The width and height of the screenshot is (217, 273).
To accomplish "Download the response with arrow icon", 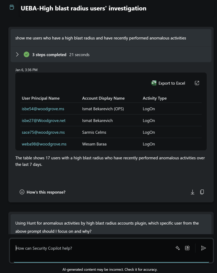I will click(192, 192).
